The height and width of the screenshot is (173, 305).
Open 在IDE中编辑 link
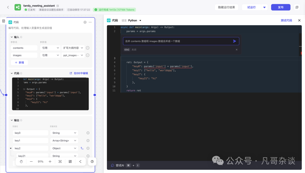click(79, 73)
